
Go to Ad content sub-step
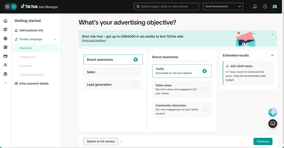coord(26,66)
